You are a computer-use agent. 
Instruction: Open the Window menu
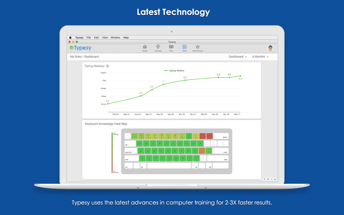click(x=115, y=37)
